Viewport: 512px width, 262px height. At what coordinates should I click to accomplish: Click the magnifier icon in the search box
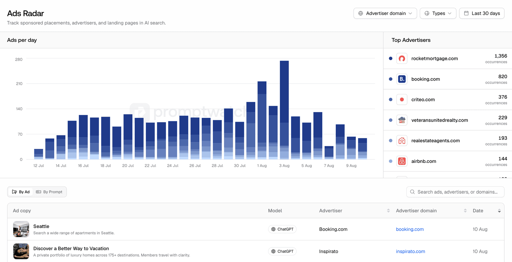point(412,192)
